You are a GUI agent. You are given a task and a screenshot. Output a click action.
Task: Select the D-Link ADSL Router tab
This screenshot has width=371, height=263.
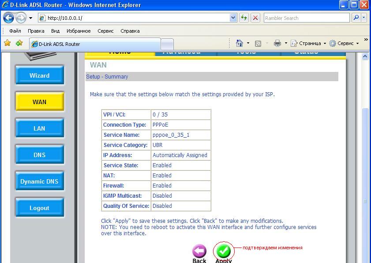(x=95, y=44)
